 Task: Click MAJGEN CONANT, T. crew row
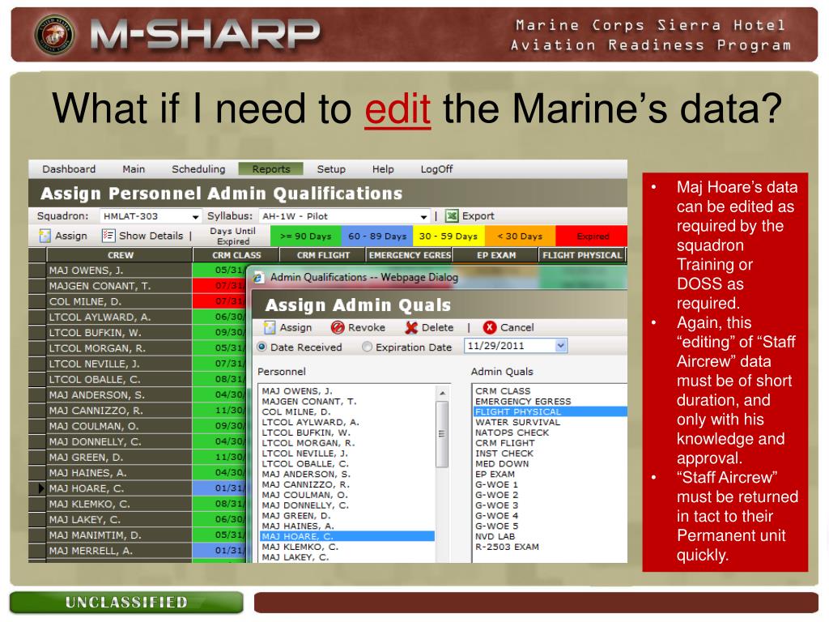pos(120,286)
